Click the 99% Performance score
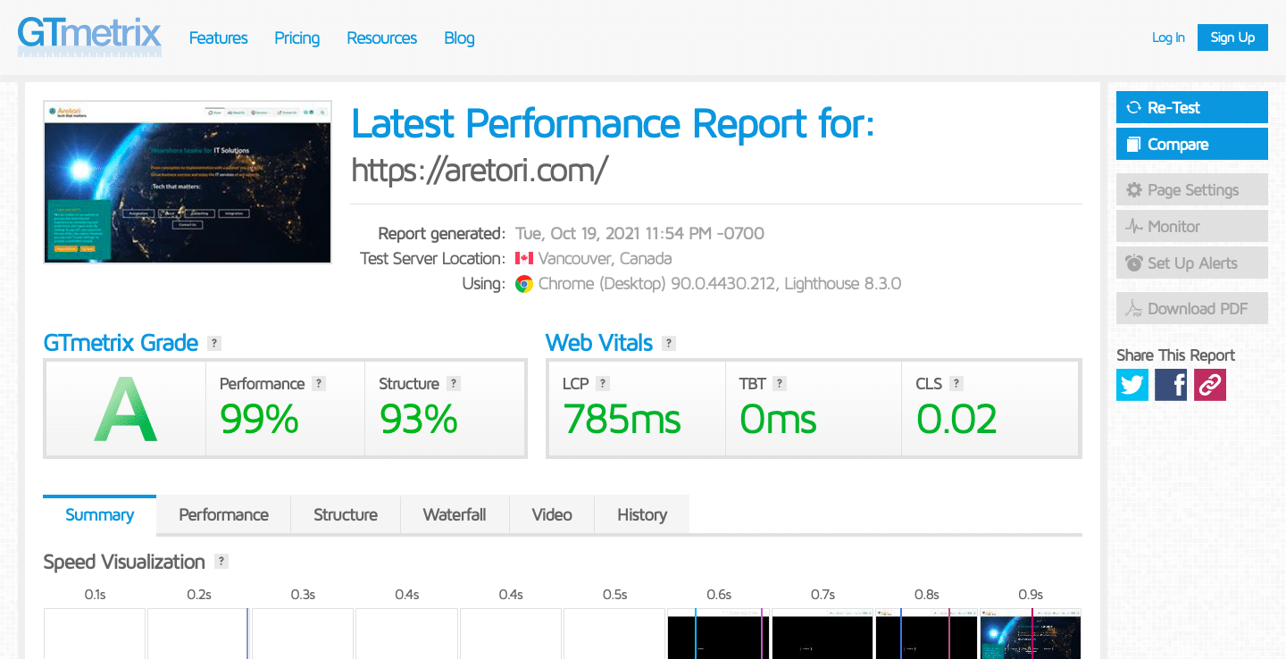The image size is (1286, 659). 259,419
